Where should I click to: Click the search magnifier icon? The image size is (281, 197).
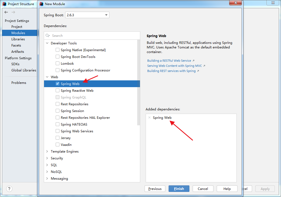48,35
